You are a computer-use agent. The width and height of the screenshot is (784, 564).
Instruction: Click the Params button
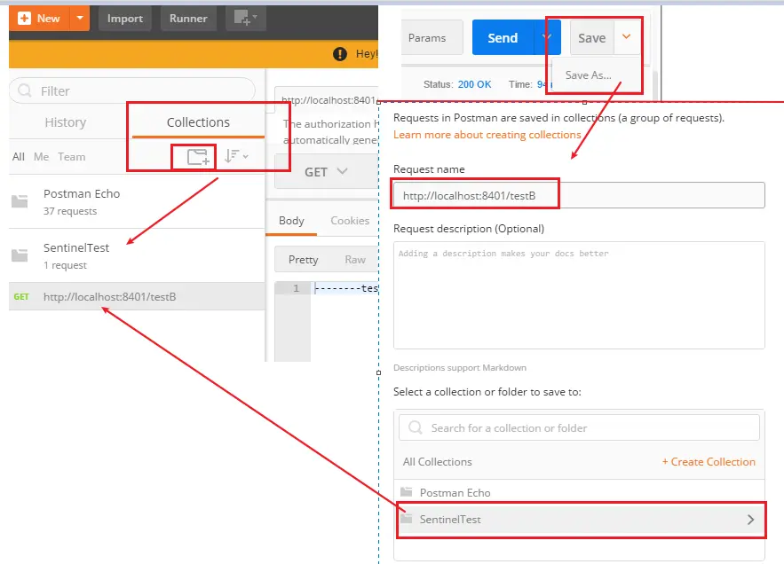pyautogui.click(x=432, y=38)
